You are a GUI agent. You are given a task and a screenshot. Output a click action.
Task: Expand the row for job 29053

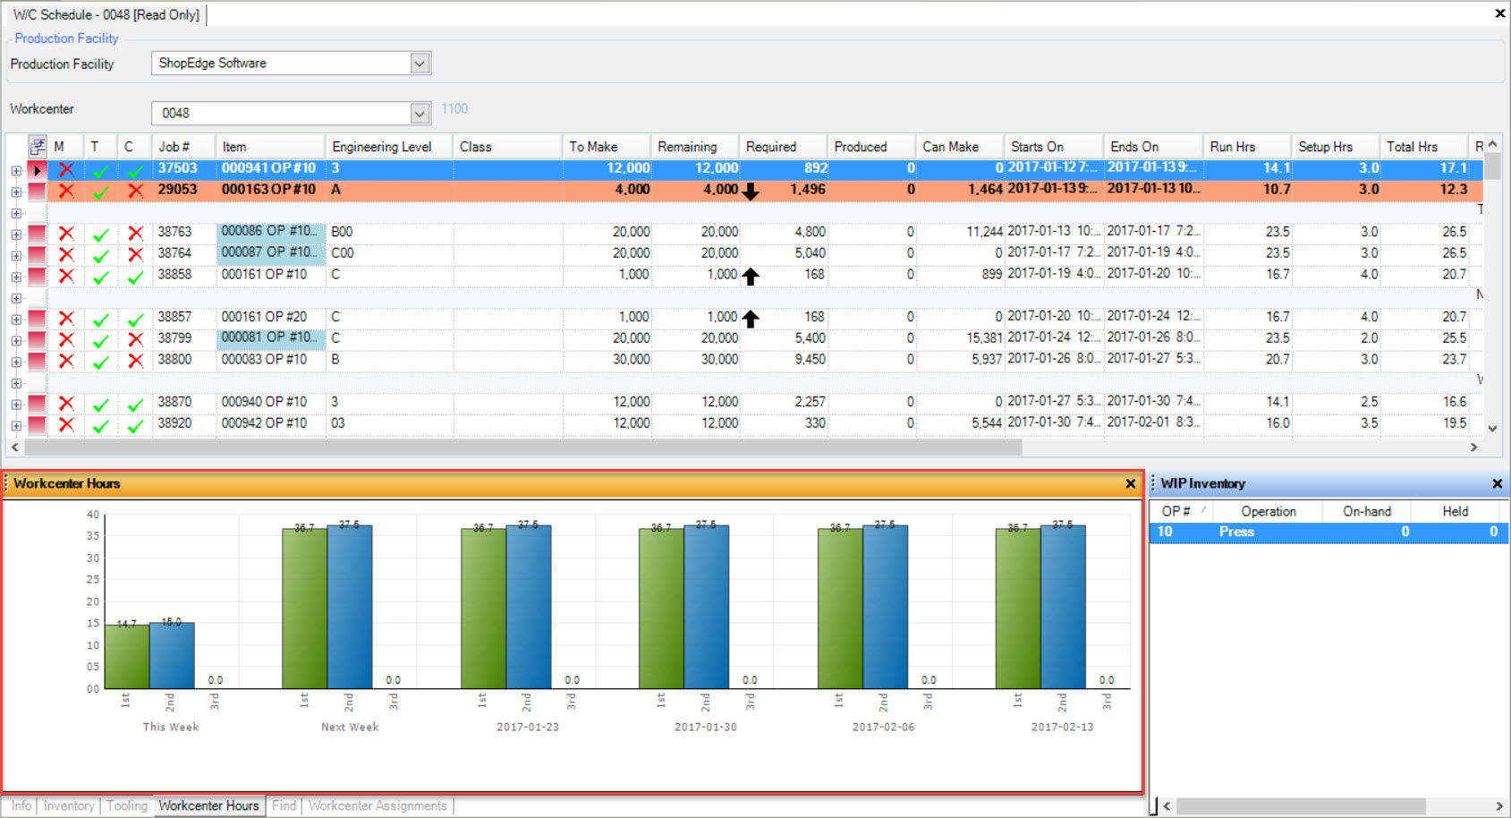16,192
